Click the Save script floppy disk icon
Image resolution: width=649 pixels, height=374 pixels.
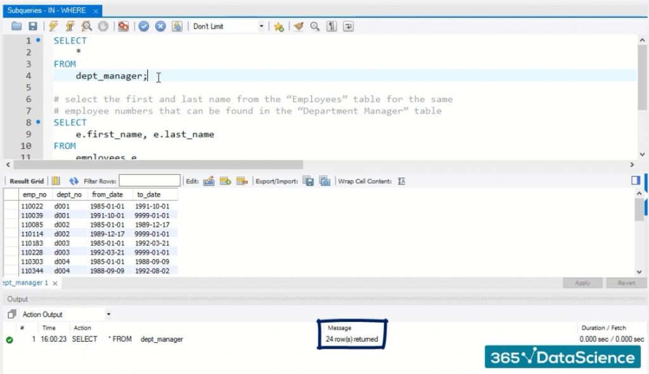[32, 27]
